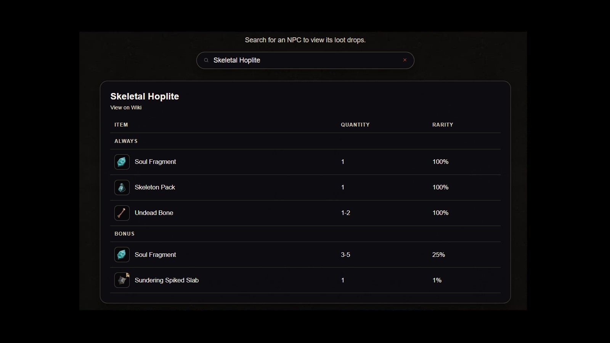610x343 pixels.
Task: Click the Soul Fragment icon under Bonus
Action: click(122, 255)
